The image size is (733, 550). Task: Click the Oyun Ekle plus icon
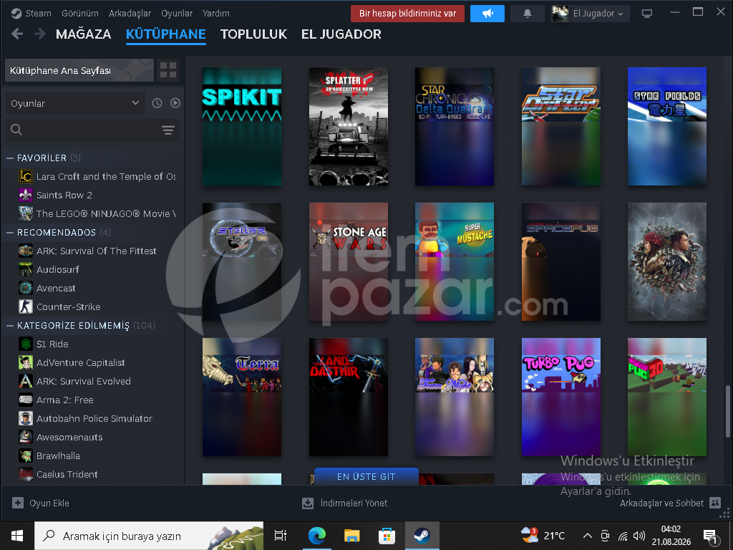(x=18, y=503)
